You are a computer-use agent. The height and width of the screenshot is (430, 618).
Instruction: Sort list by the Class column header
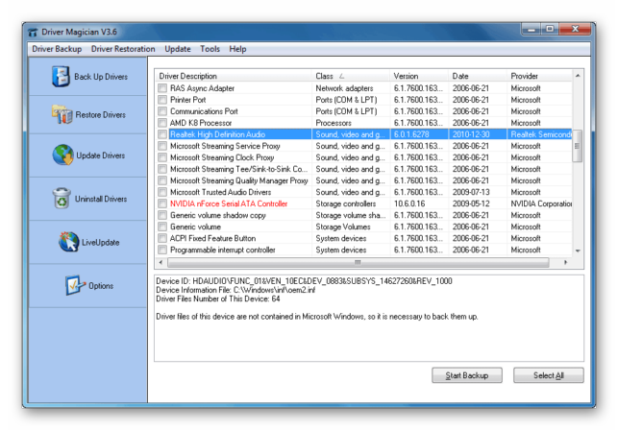[x=351, y=76]
